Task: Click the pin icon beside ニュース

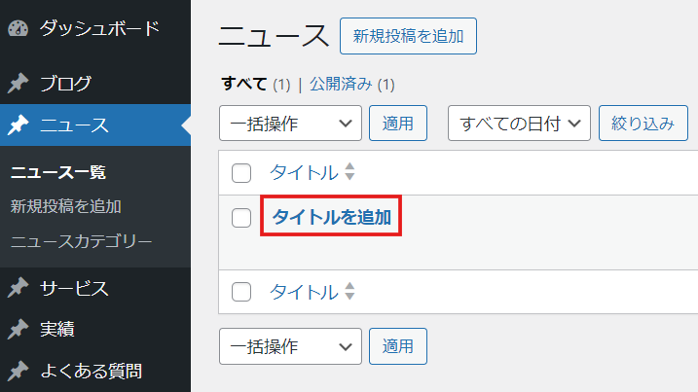Action: point(18,125)
